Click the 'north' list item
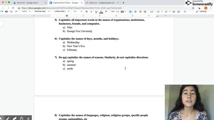Image resolution: width=214 pixels, height=120 pixels. (70, 69)
